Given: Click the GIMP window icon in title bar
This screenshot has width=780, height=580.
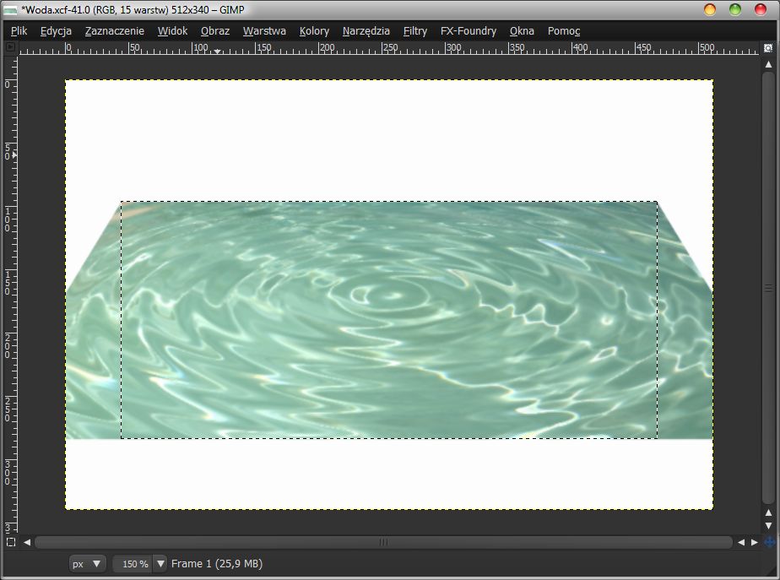Looking at the screenshot, I should (x=10, y=9).
